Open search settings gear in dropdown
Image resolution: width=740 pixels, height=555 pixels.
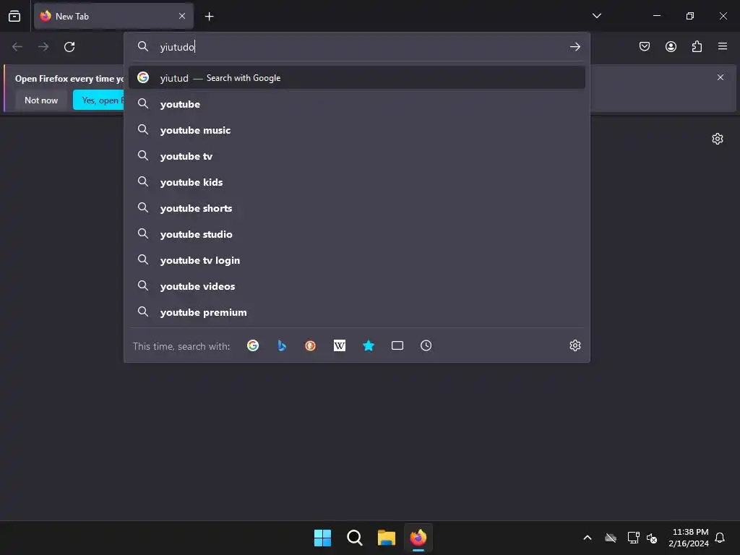click(x=575, y=345)
